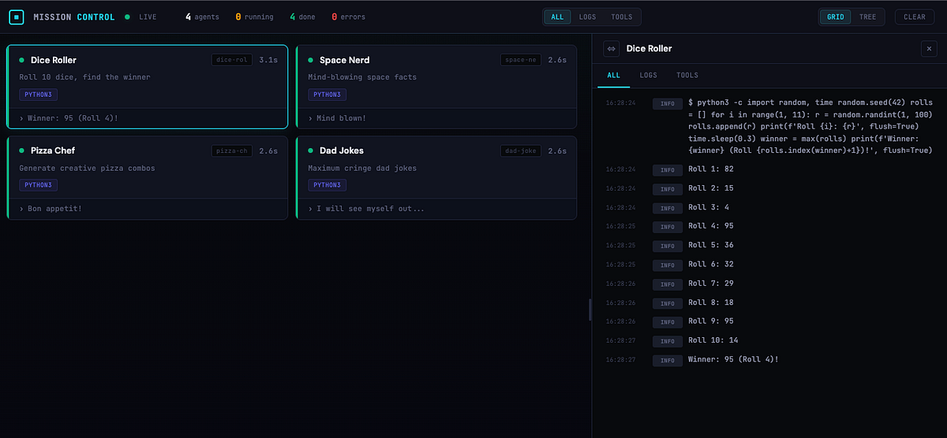Click the 'Roll 6: 32' log entry
This screenshot has width=947, height=438.
pos(768,264)
